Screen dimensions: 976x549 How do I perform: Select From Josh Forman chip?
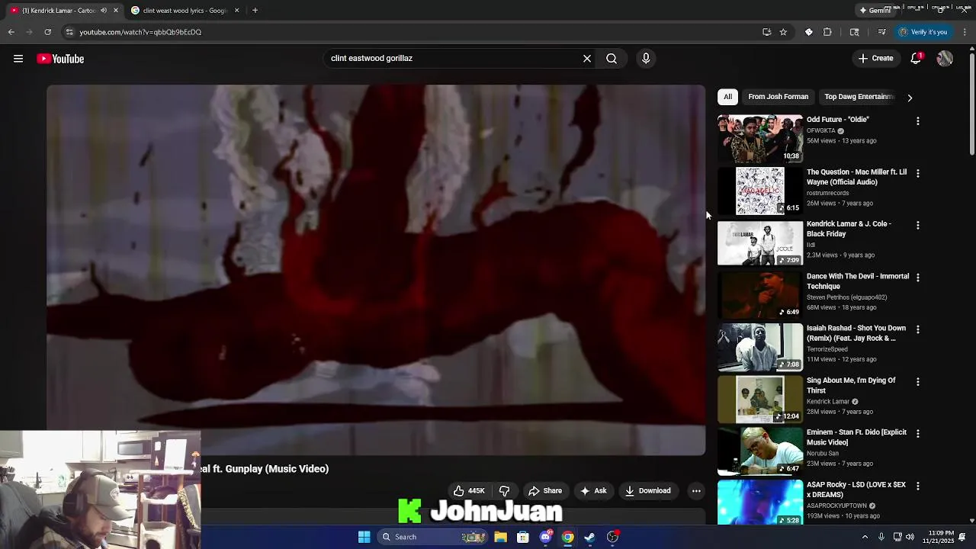click(x=778, y=97)
